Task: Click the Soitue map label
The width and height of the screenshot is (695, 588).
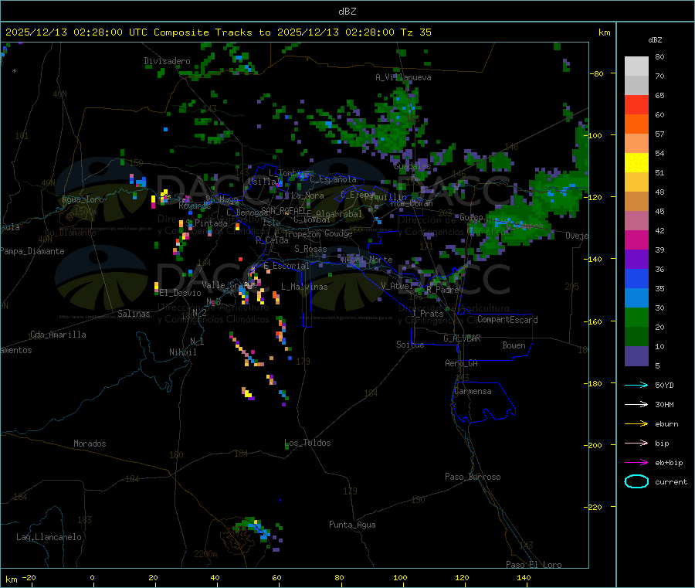Action: (x=410, y=345)
